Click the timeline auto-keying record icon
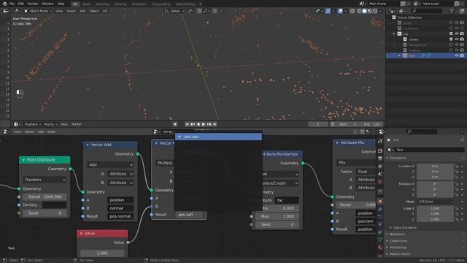This screenshot has width=467, height=263. (x=175, y=124)
